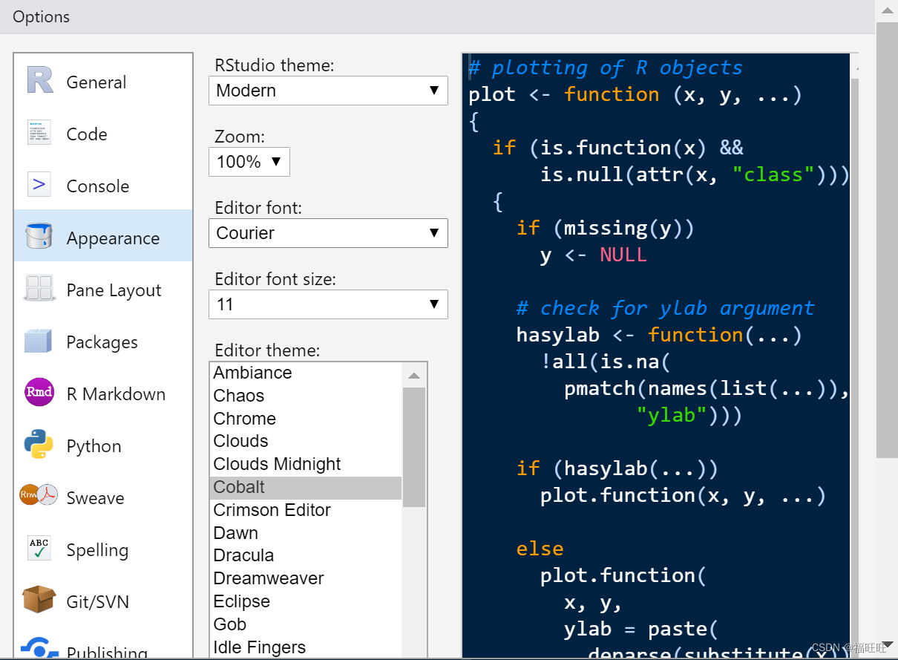The width and height of the screenshot is (898, 660).
Task: Select the Chrome editor theme
Action: tap(306, 419)
